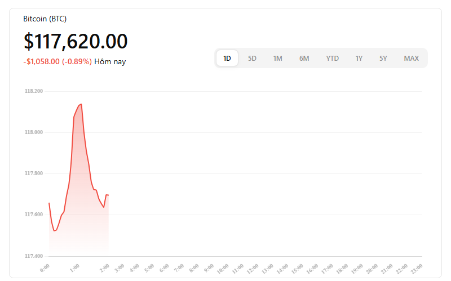This screenshot has width=451, height=281.
Task: Click the 117.600 price axis label
Action: click(x=34, y=215)
